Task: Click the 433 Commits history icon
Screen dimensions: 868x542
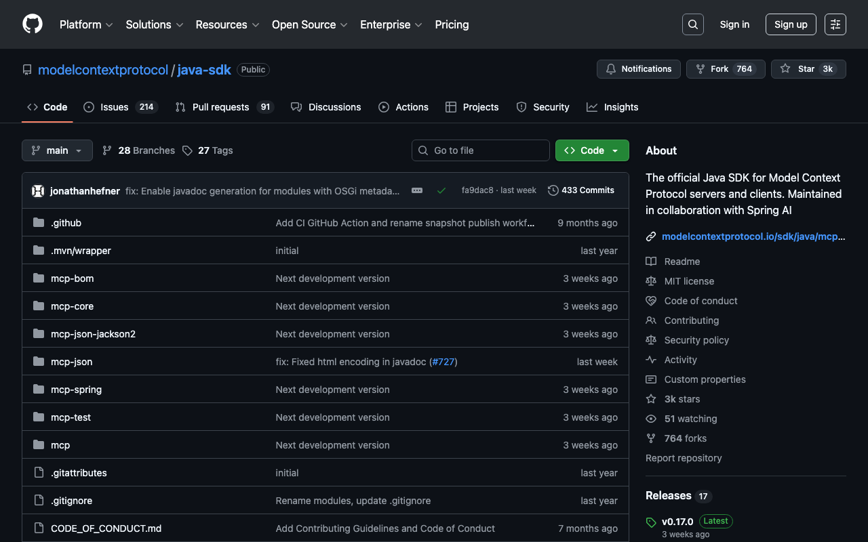Action: [x=553, y=190]
